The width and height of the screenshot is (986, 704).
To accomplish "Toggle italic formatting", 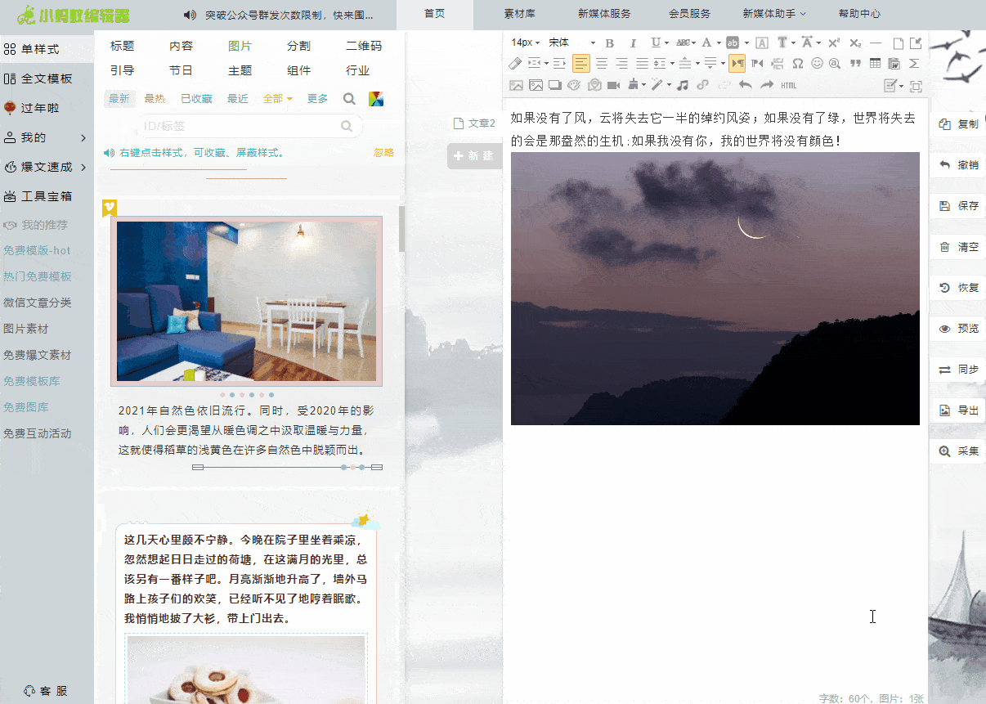I will point(632,43).
